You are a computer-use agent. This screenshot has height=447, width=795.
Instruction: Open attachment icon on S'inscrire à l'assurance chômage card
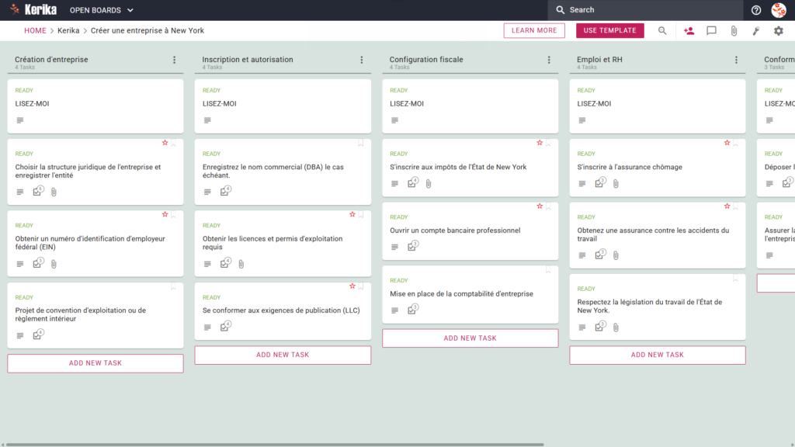coord(616,183)
